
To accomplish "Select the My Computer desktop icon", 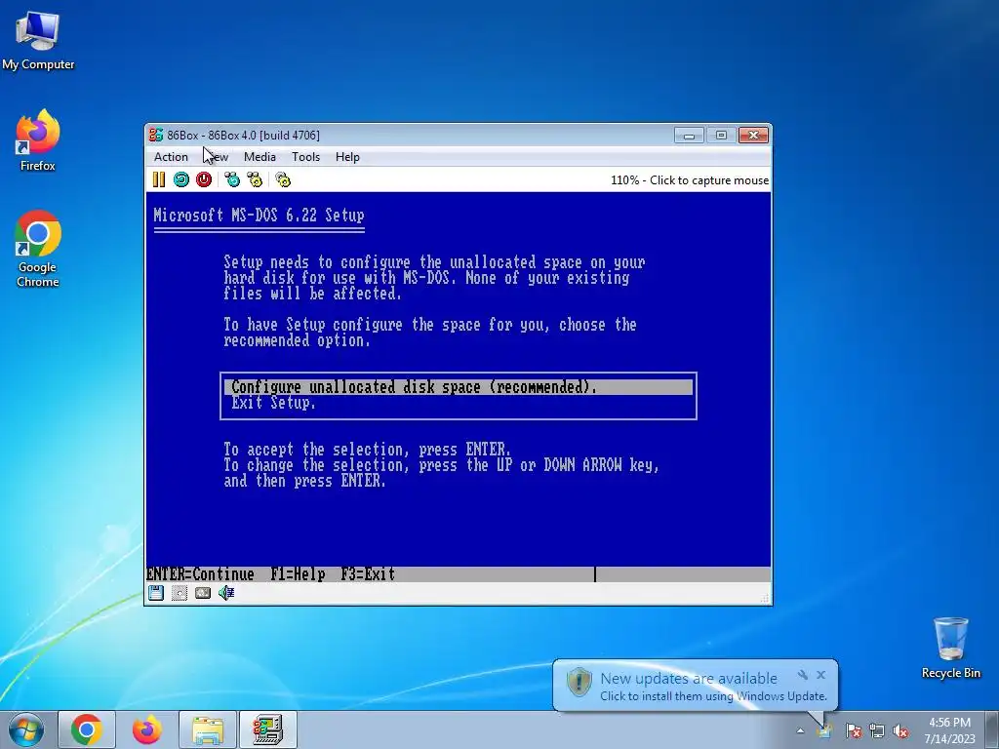I will point(38,40).
